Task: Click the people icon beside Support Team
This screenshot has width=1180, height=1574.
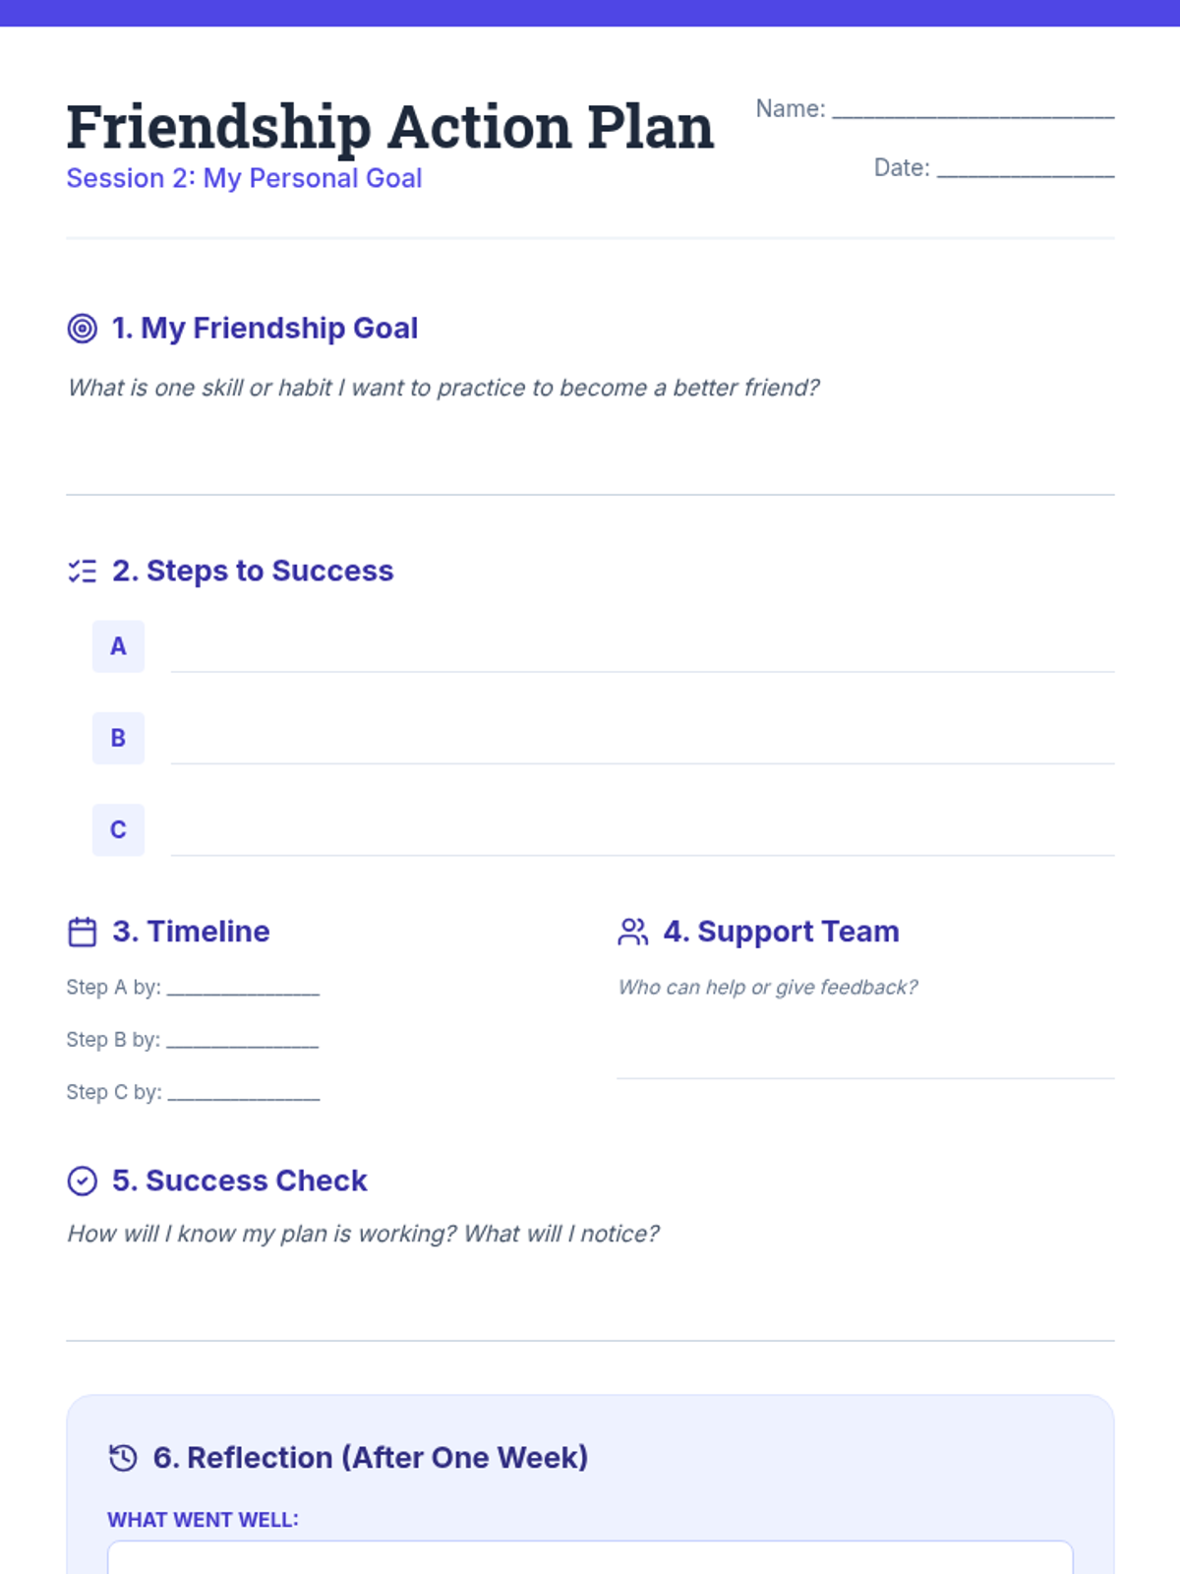Action: pos(633,932)
